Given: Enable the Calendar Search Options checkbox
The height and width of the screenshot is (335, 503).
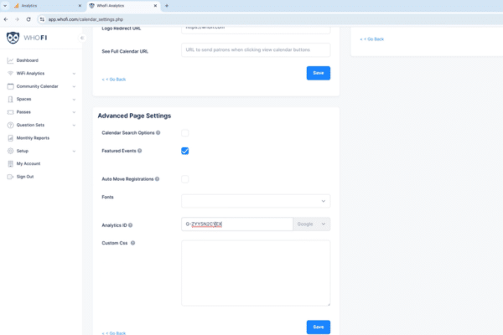Looking at the screenshot, I should [x=184, y=132].
